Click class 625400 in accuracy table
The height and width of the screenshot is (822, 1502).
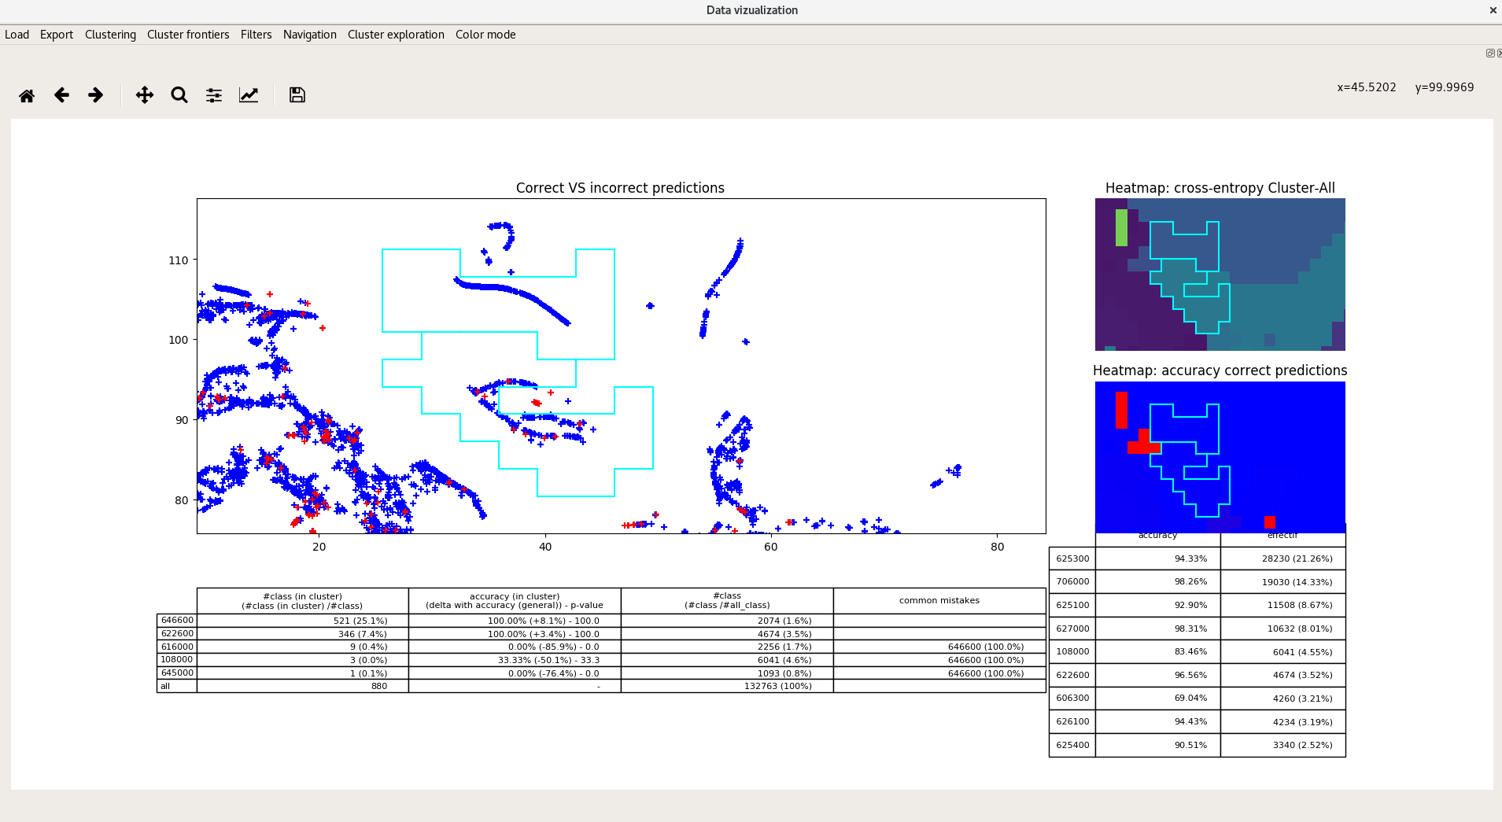(1072, 745)
